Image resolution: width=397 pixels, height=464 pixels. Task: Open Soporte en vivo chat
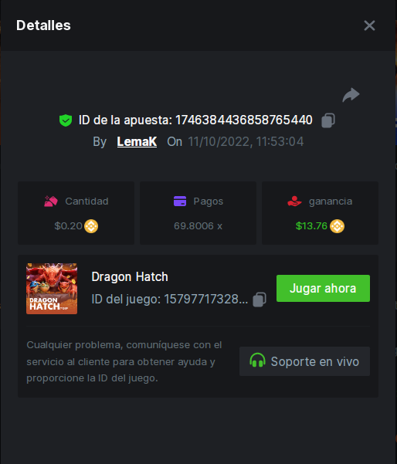(304, 361)
